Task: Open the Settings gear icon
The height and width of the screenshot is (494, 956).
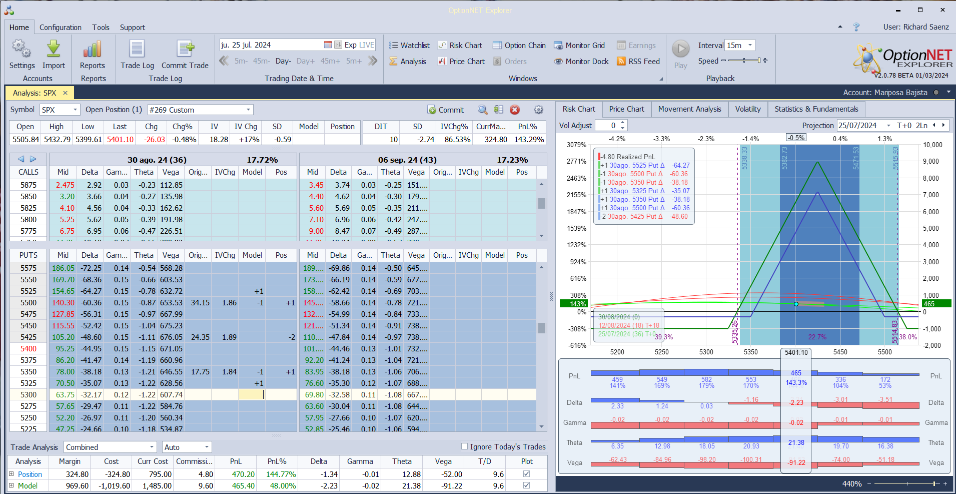Action: [x=22, y=49]
